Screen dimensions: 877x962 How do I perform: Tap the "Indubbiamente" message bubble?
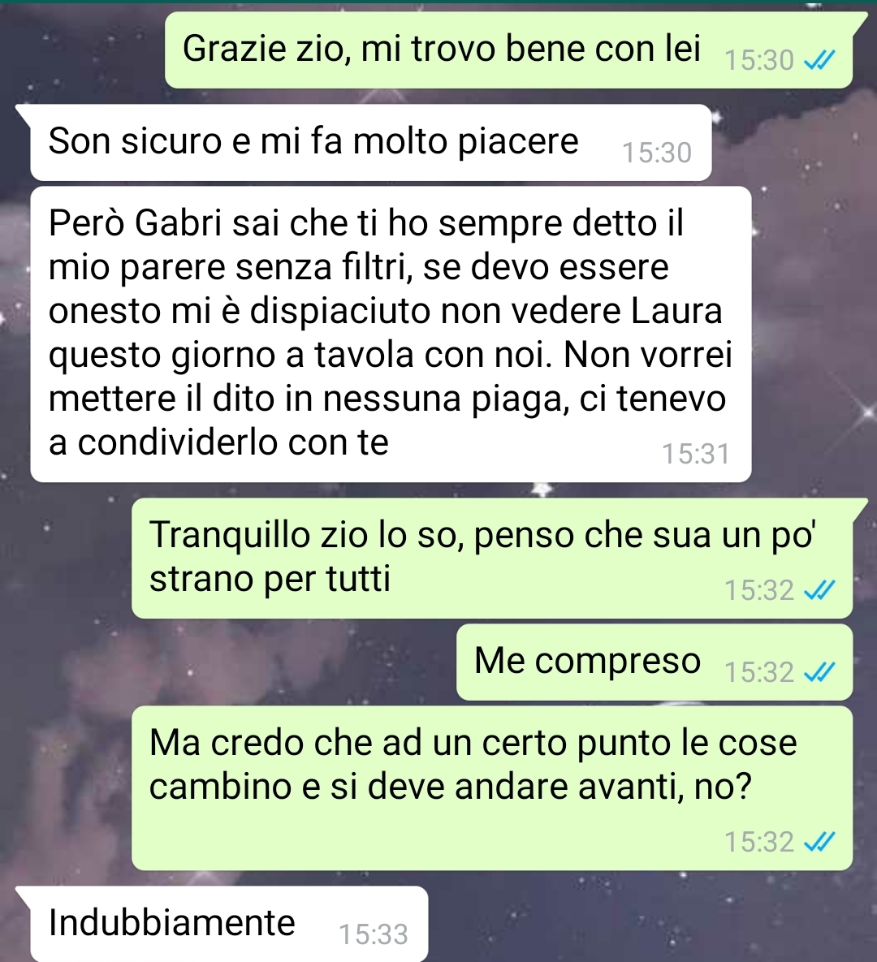228,924
